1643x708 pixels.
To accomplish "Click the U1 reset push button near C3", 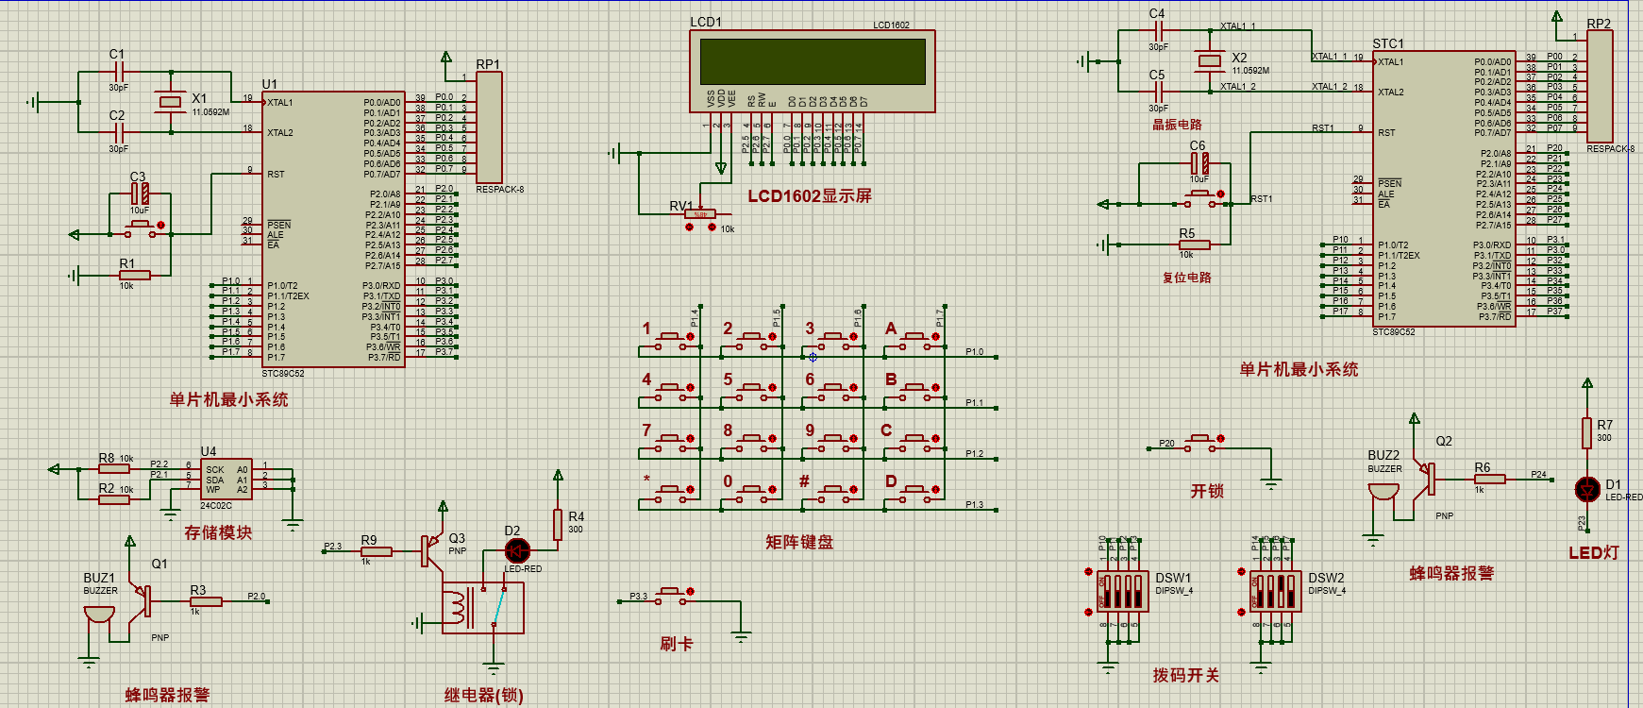I will (x=143, y=226).
